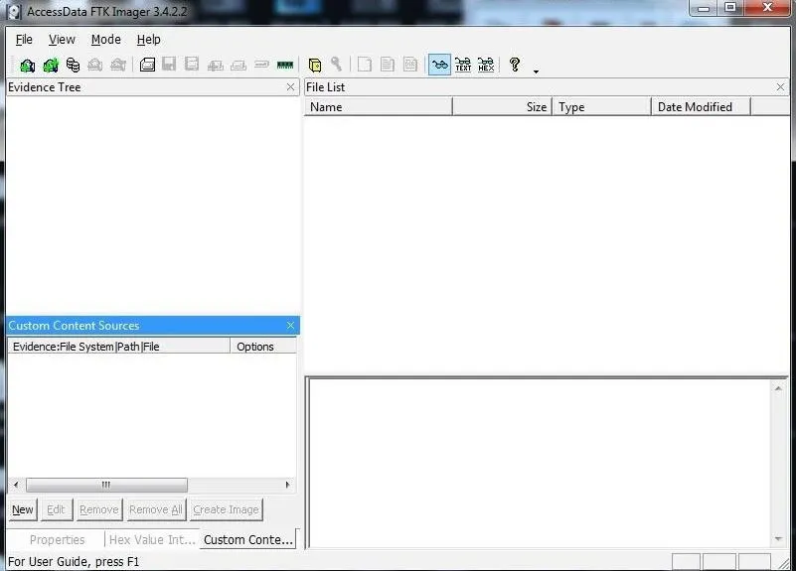Click Add to Custom Content Image icon
This screenshot has height=571, width=796.
(x=216, y=65)
